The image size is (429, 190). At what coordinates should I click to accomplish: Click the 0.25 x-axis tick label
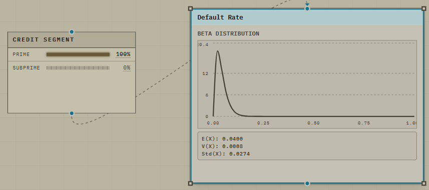pyautogui.click(x=263, y=123)
